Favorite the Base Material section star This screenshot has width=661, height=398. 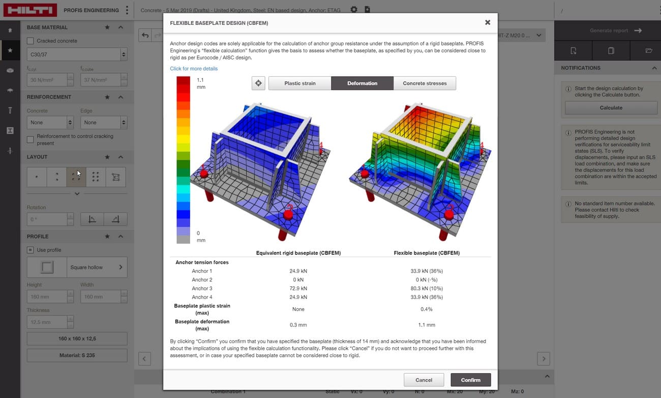pyautogui.click(x=107, y=27)
